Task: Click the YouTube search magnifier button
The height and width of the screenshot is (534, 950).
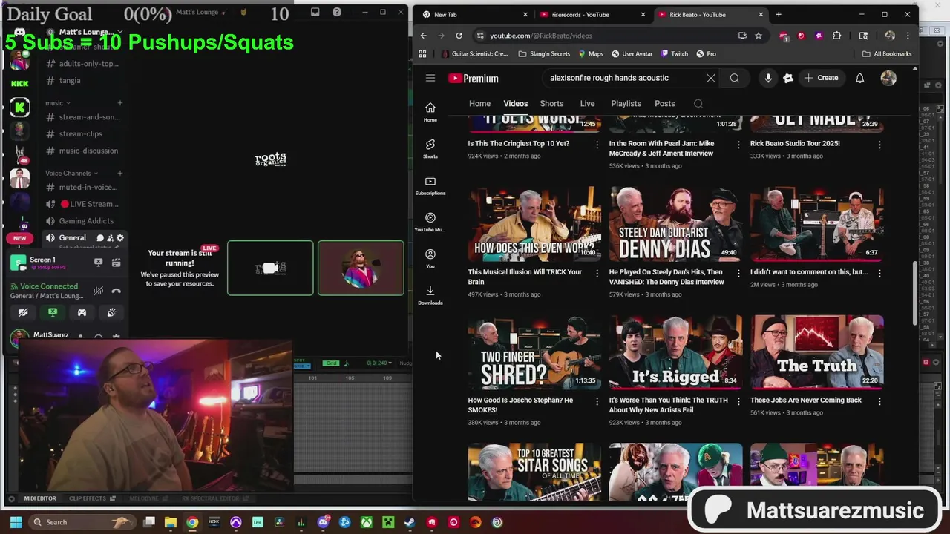Action: 734,78
